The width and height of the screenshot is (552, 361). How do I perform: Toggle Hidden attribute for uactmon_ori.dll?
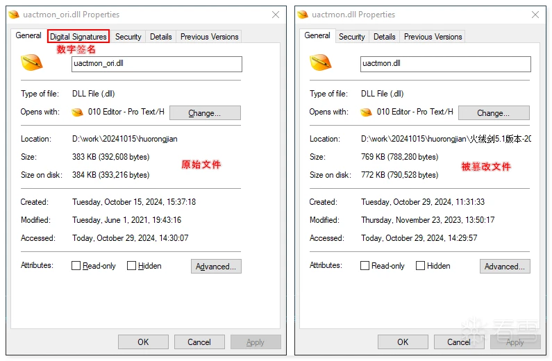coord(132,266)
